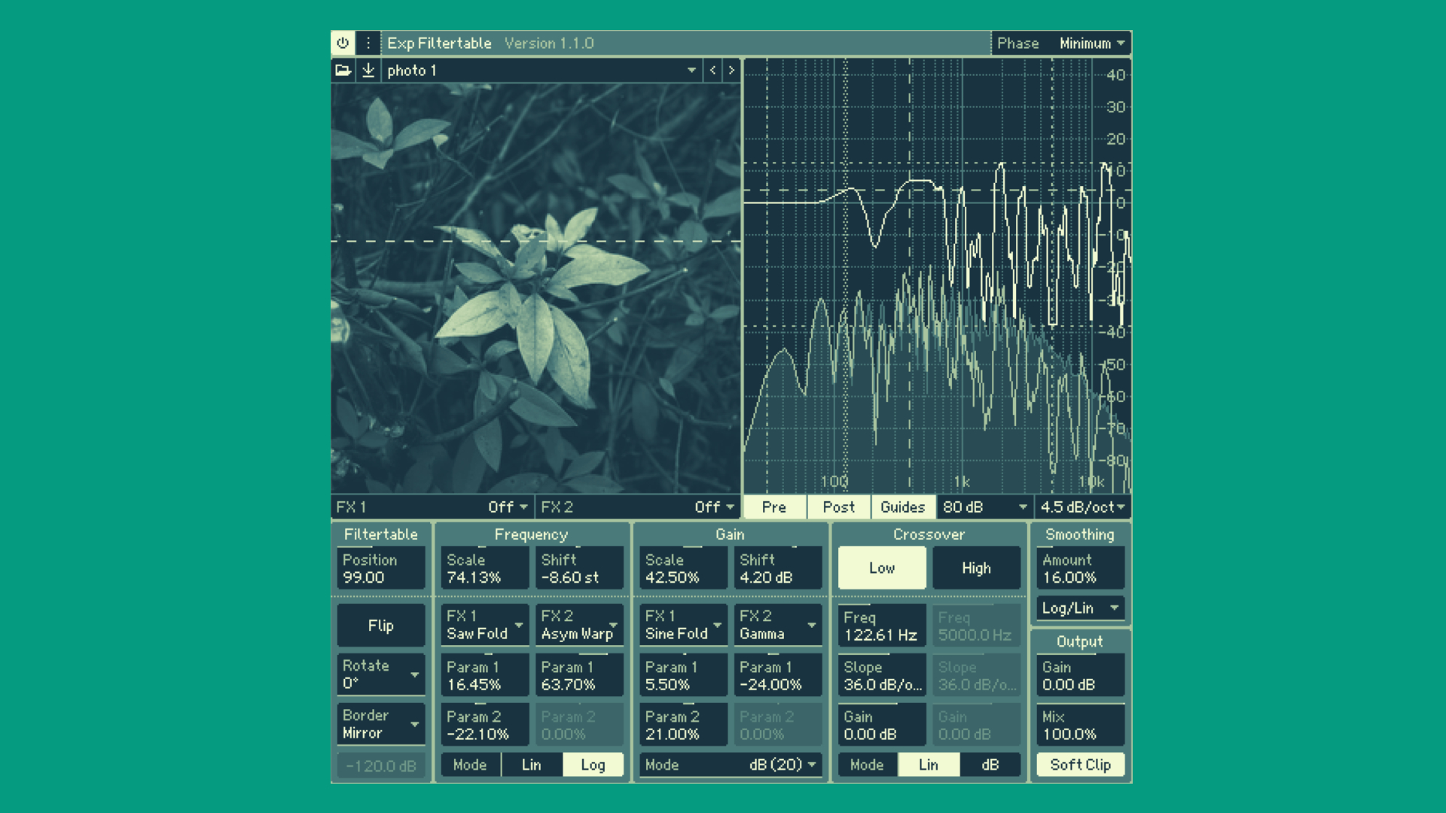Click the open folder icon

343,70
